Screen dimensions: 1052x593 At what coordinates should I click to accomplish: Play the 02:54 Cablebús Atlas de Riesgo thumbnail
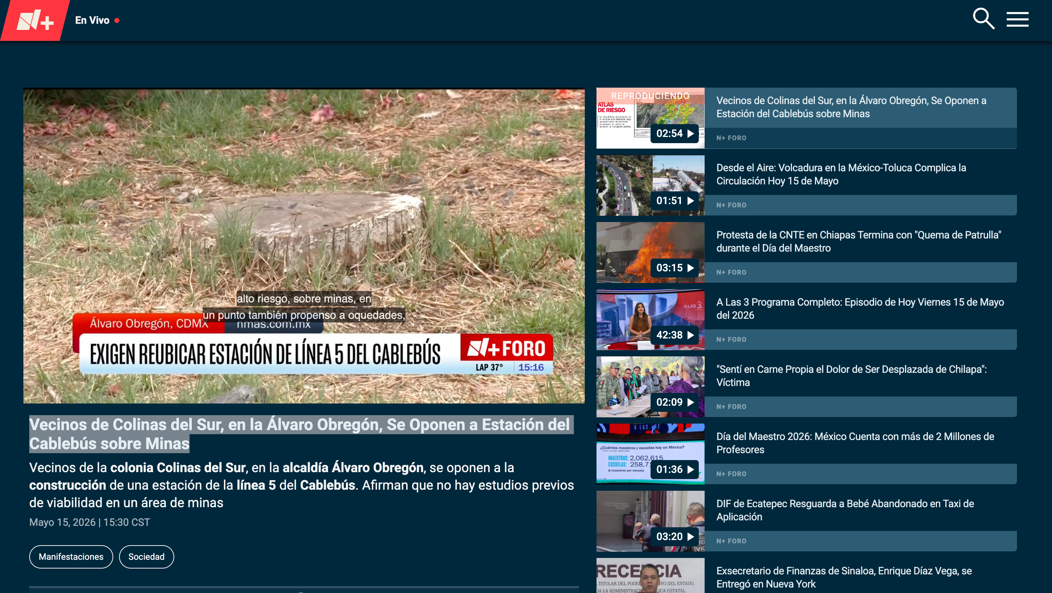click(x=650, y=118)
